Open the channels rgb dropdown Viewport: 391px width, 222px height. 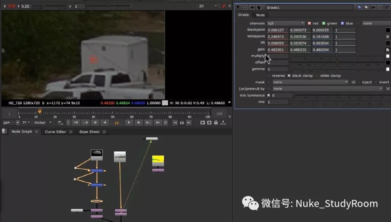pos(286,23)
